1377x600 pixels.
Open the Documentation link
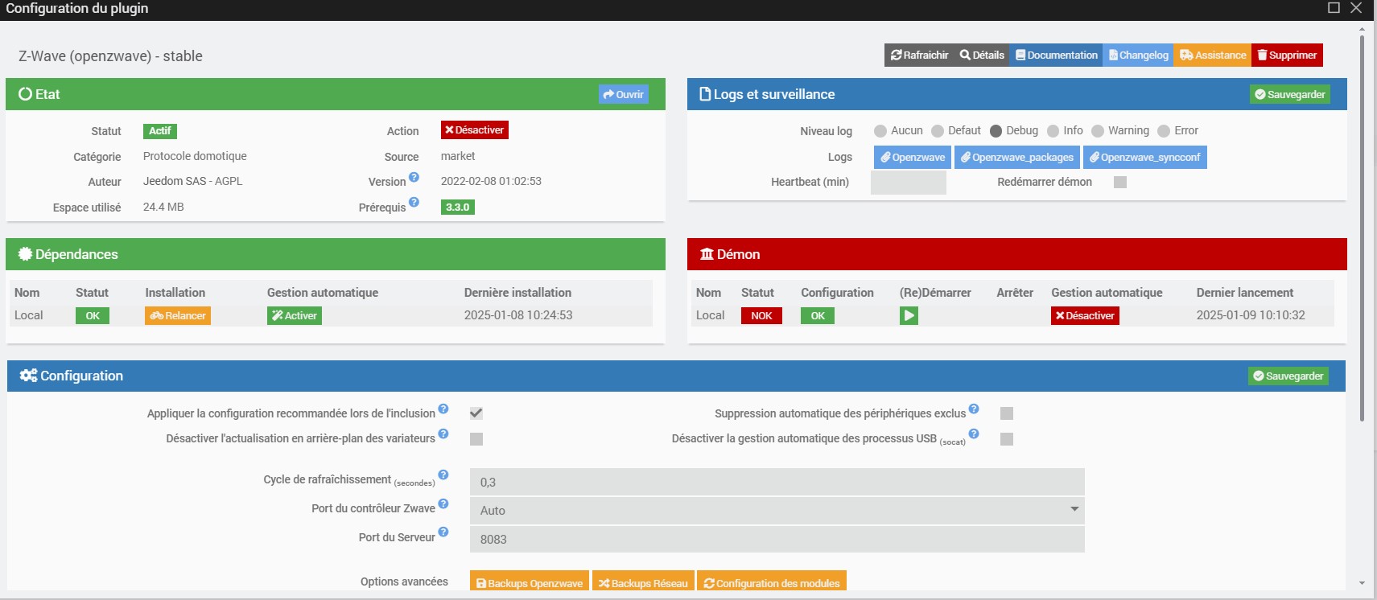(1056, 55)
